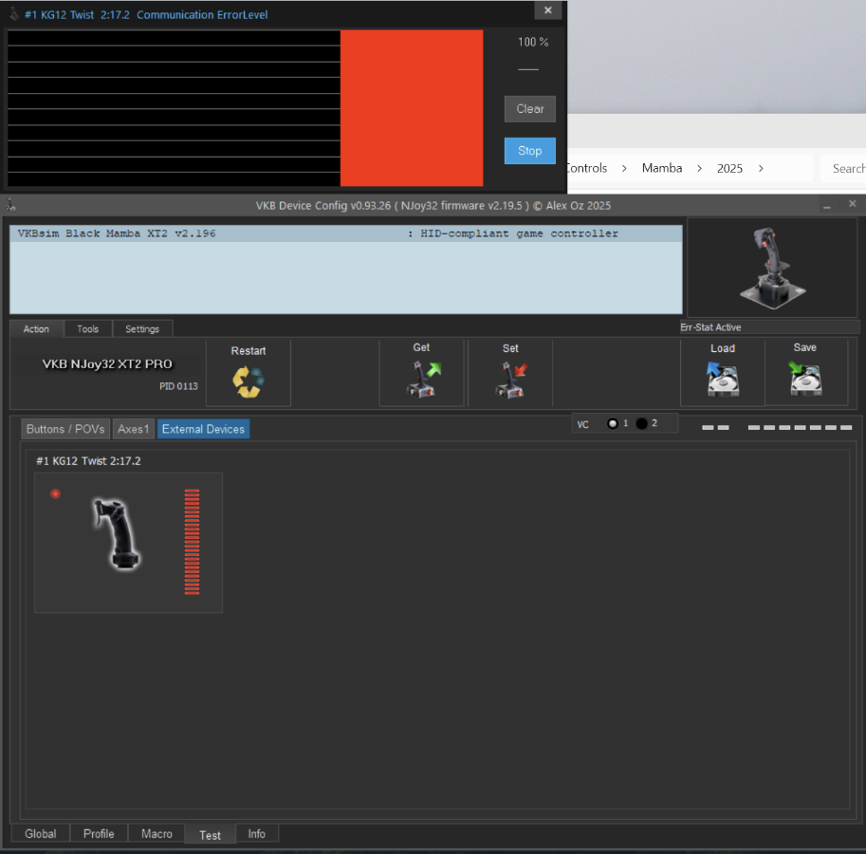
Task: Click the Get settings joystick icon
Action: tap(424, 379)
